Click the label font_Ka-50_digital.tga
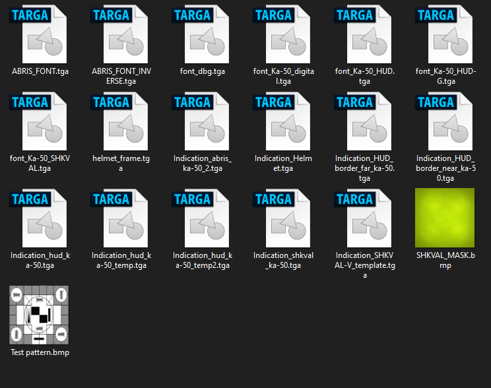The height and width of the screenshot is (388, 491). pos(283,76)
